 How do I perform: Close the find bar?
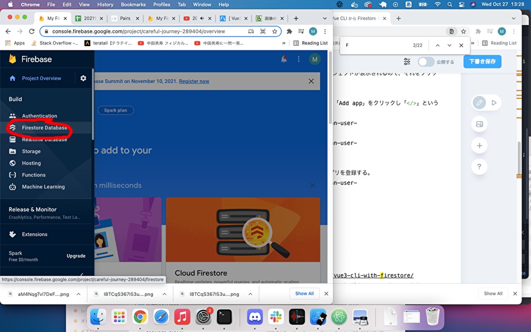point(461,45)
